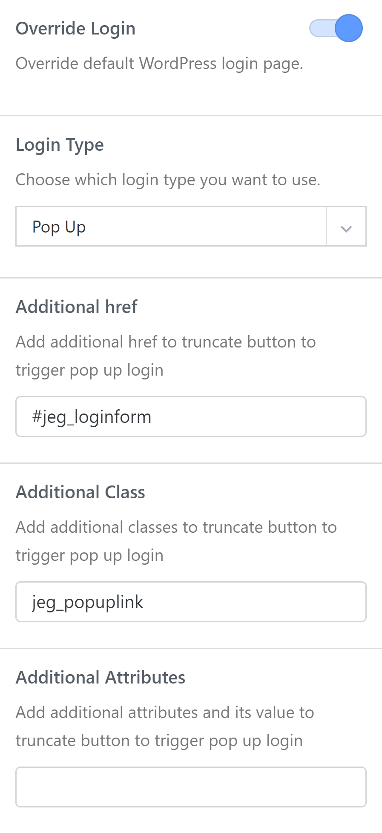
Task: Click the Additional href heading label
Action: 77,307
